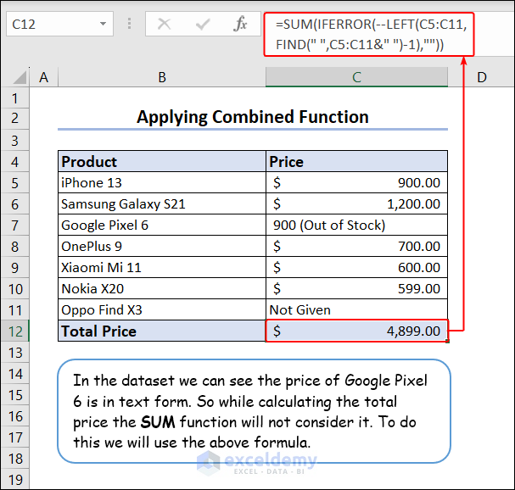
Task: Click into the formula bar text
Action: [x=369, y=35]
